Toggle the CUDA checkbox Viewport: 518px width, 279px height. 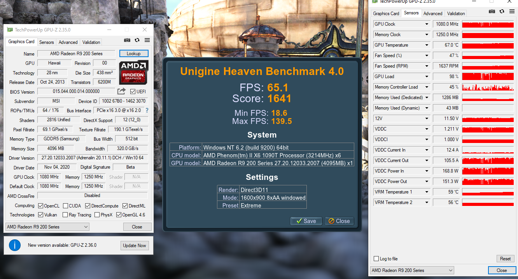click(x=66, y=206)
